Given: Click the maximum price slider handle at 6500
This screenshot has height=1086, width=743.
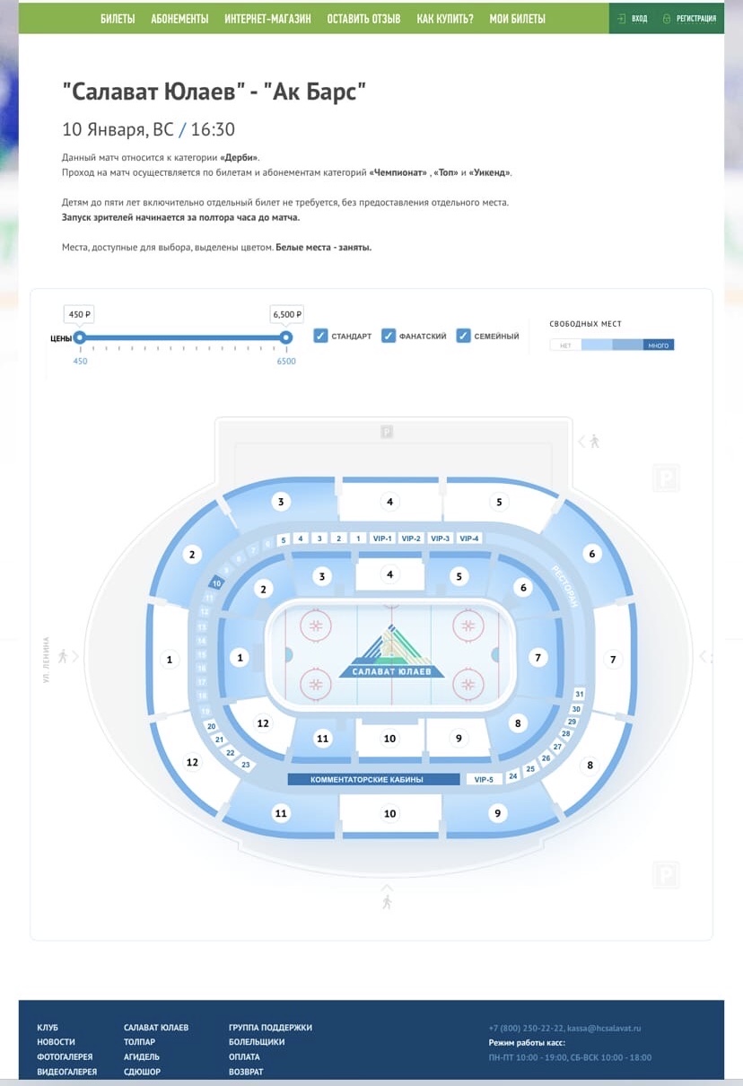Looking at the screenshot, I should coord(286,337).
